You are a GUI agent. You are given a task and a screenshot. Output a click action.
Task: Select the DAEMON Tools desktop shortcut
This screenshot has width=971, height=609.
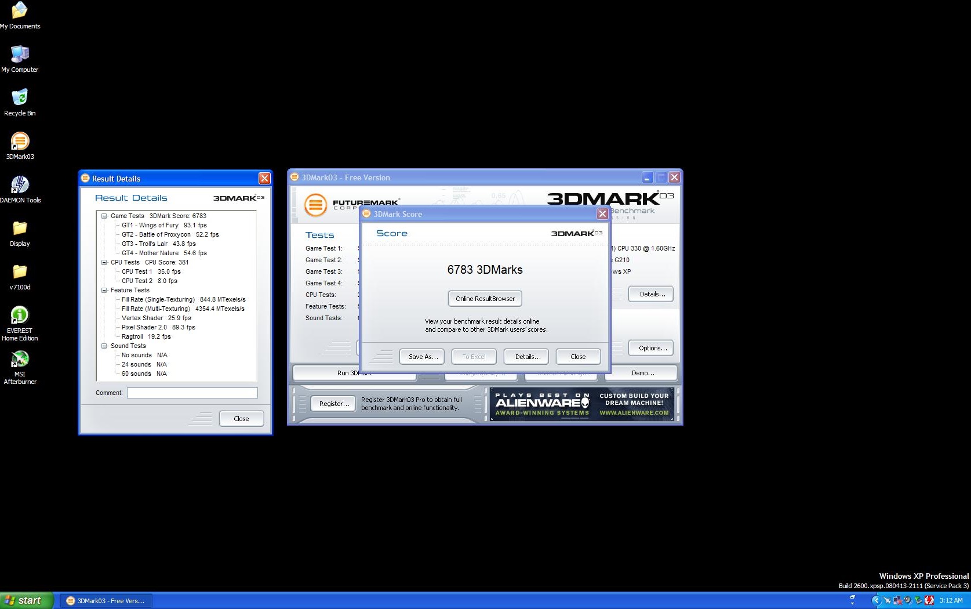[x=20, y=190]
